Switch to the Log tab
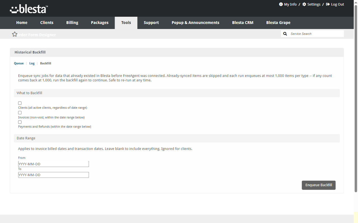The height and width of the screenshot is (223, 358). [32, 63]
